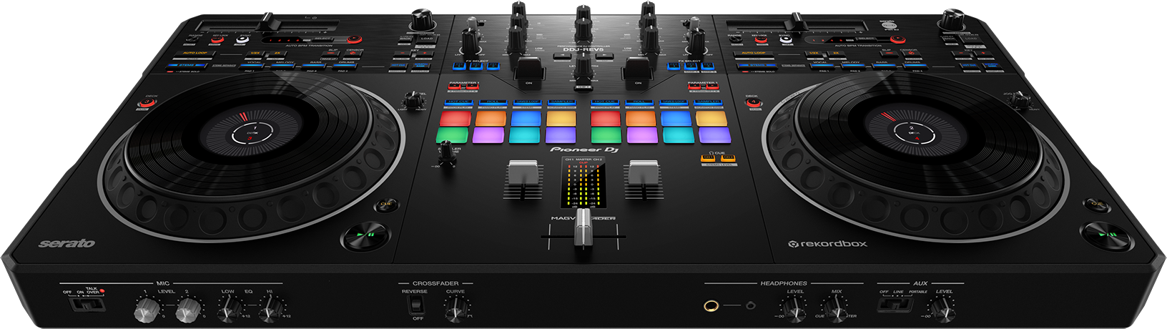Viewport: 1167px width, 329px height.
Task: Flip the right channel FX lever ON
Action: 636,70
